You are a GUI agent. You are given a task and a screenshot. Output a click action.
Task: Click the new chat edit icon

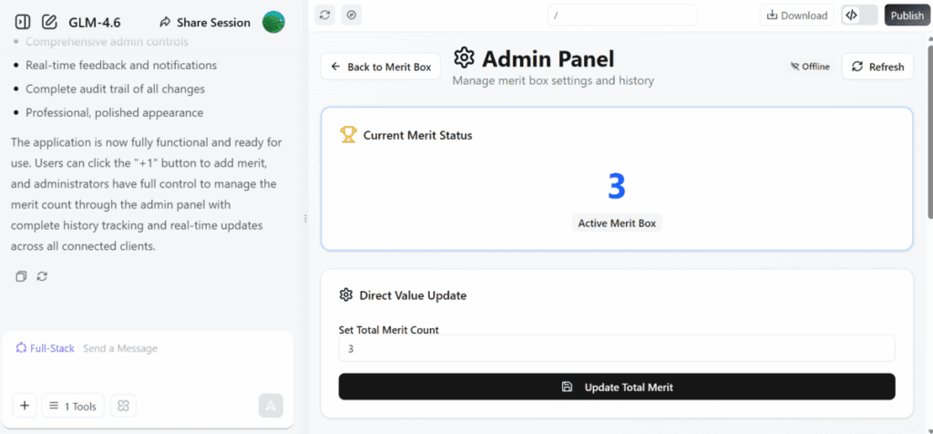pyautogui.click(x=49, y=22)
